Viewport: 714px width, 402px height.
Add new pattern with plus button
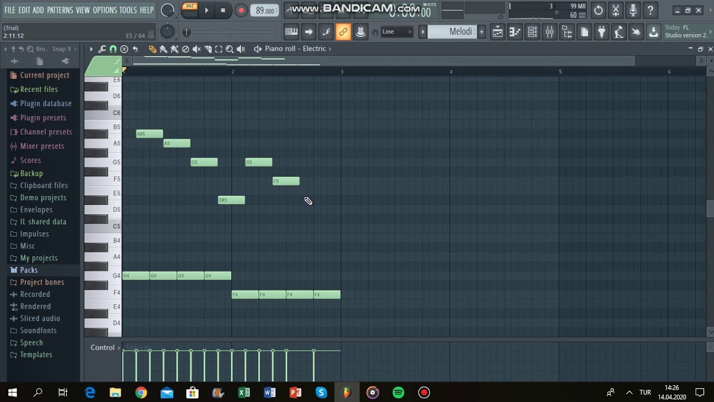pyautogui.click(x=481, y=32)
